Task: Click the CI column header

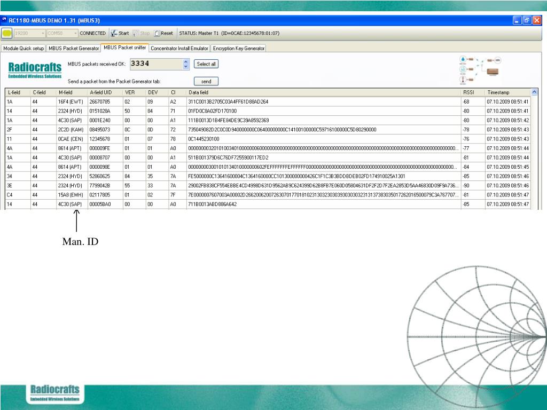Action: tap(177, 92)
